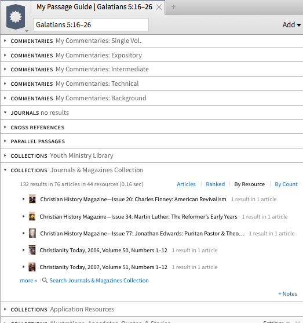Open Christian History Magazine Issue 20 title
Screen dimensions: 303x323
133,199
